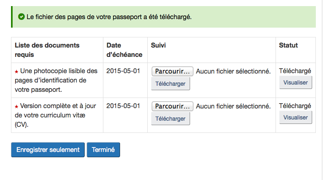Click the "Date d'échéance" column header
The width and height of the screenshot is (326, 180).
(124, 50)
